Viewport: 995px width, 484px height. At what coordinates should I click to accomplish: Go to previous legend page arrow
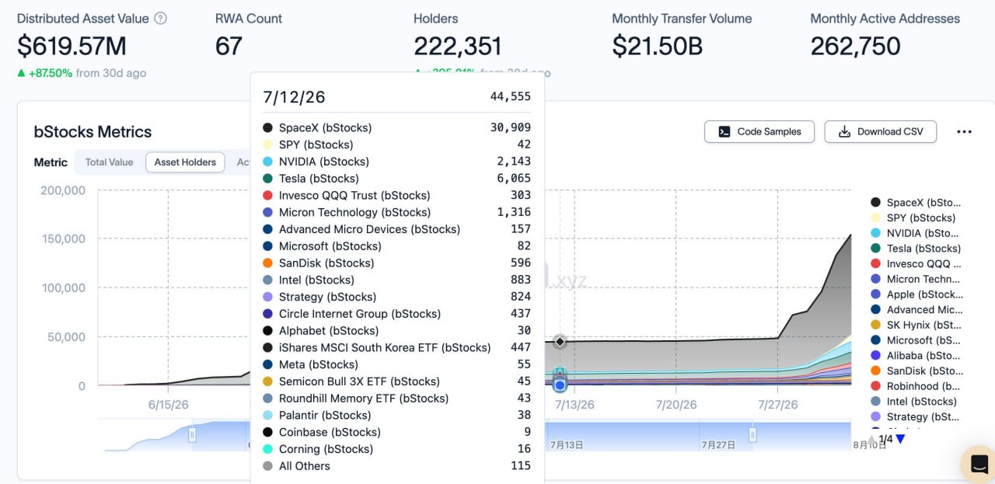coord(873,439)
